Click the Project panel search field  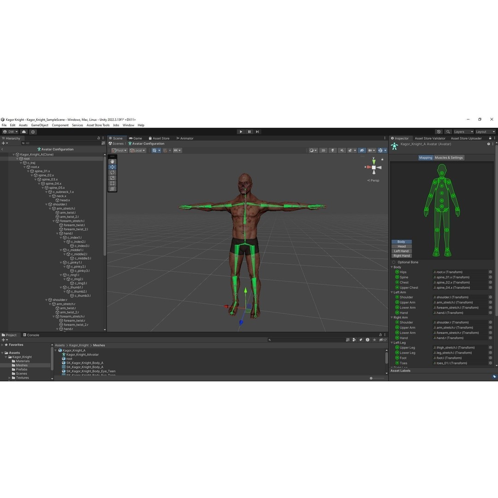306,340
